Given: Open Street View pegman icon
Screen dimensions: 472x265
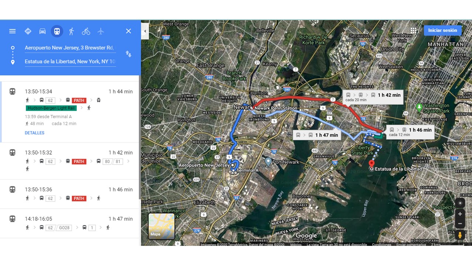Looking at the screenshot, I should click(x=459, y=235).
